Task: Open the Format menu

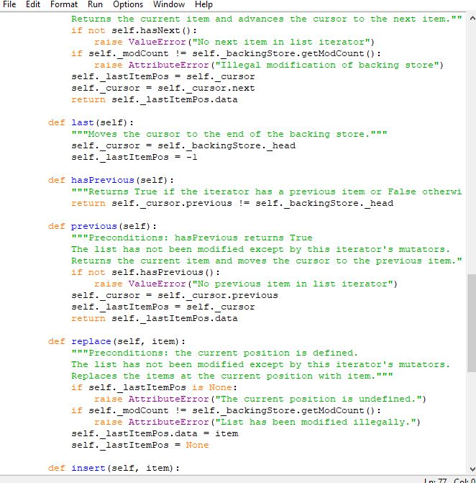Action: (x=64, y=4)
